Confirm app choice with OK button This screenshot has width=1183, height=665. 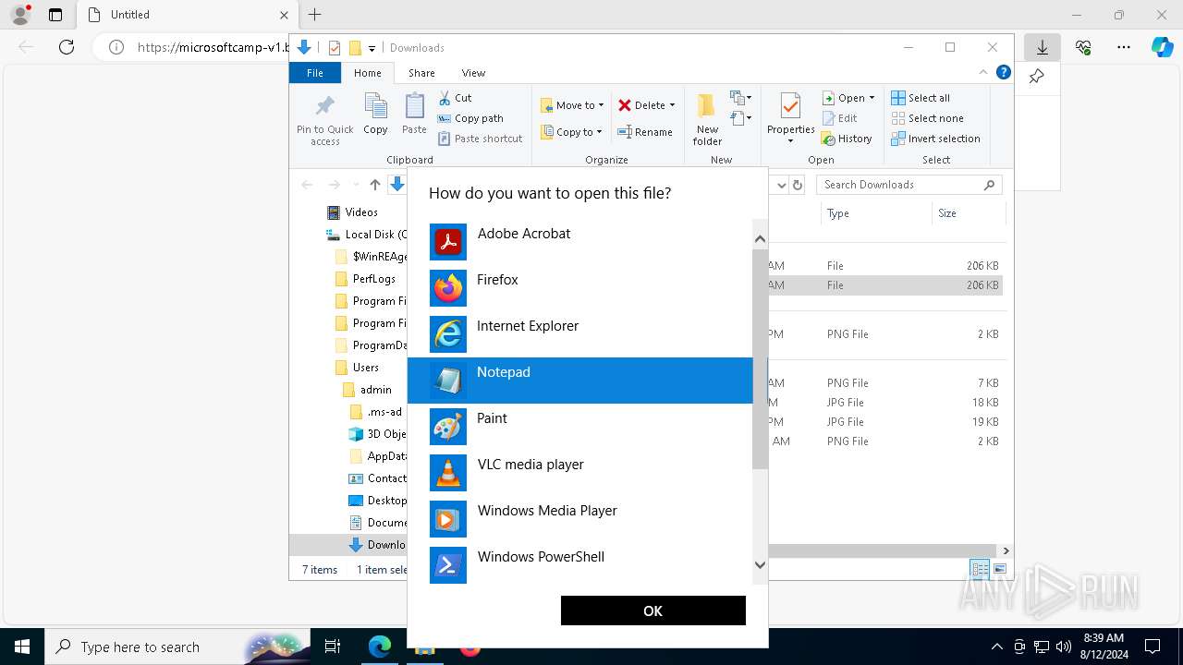point(653,611)
